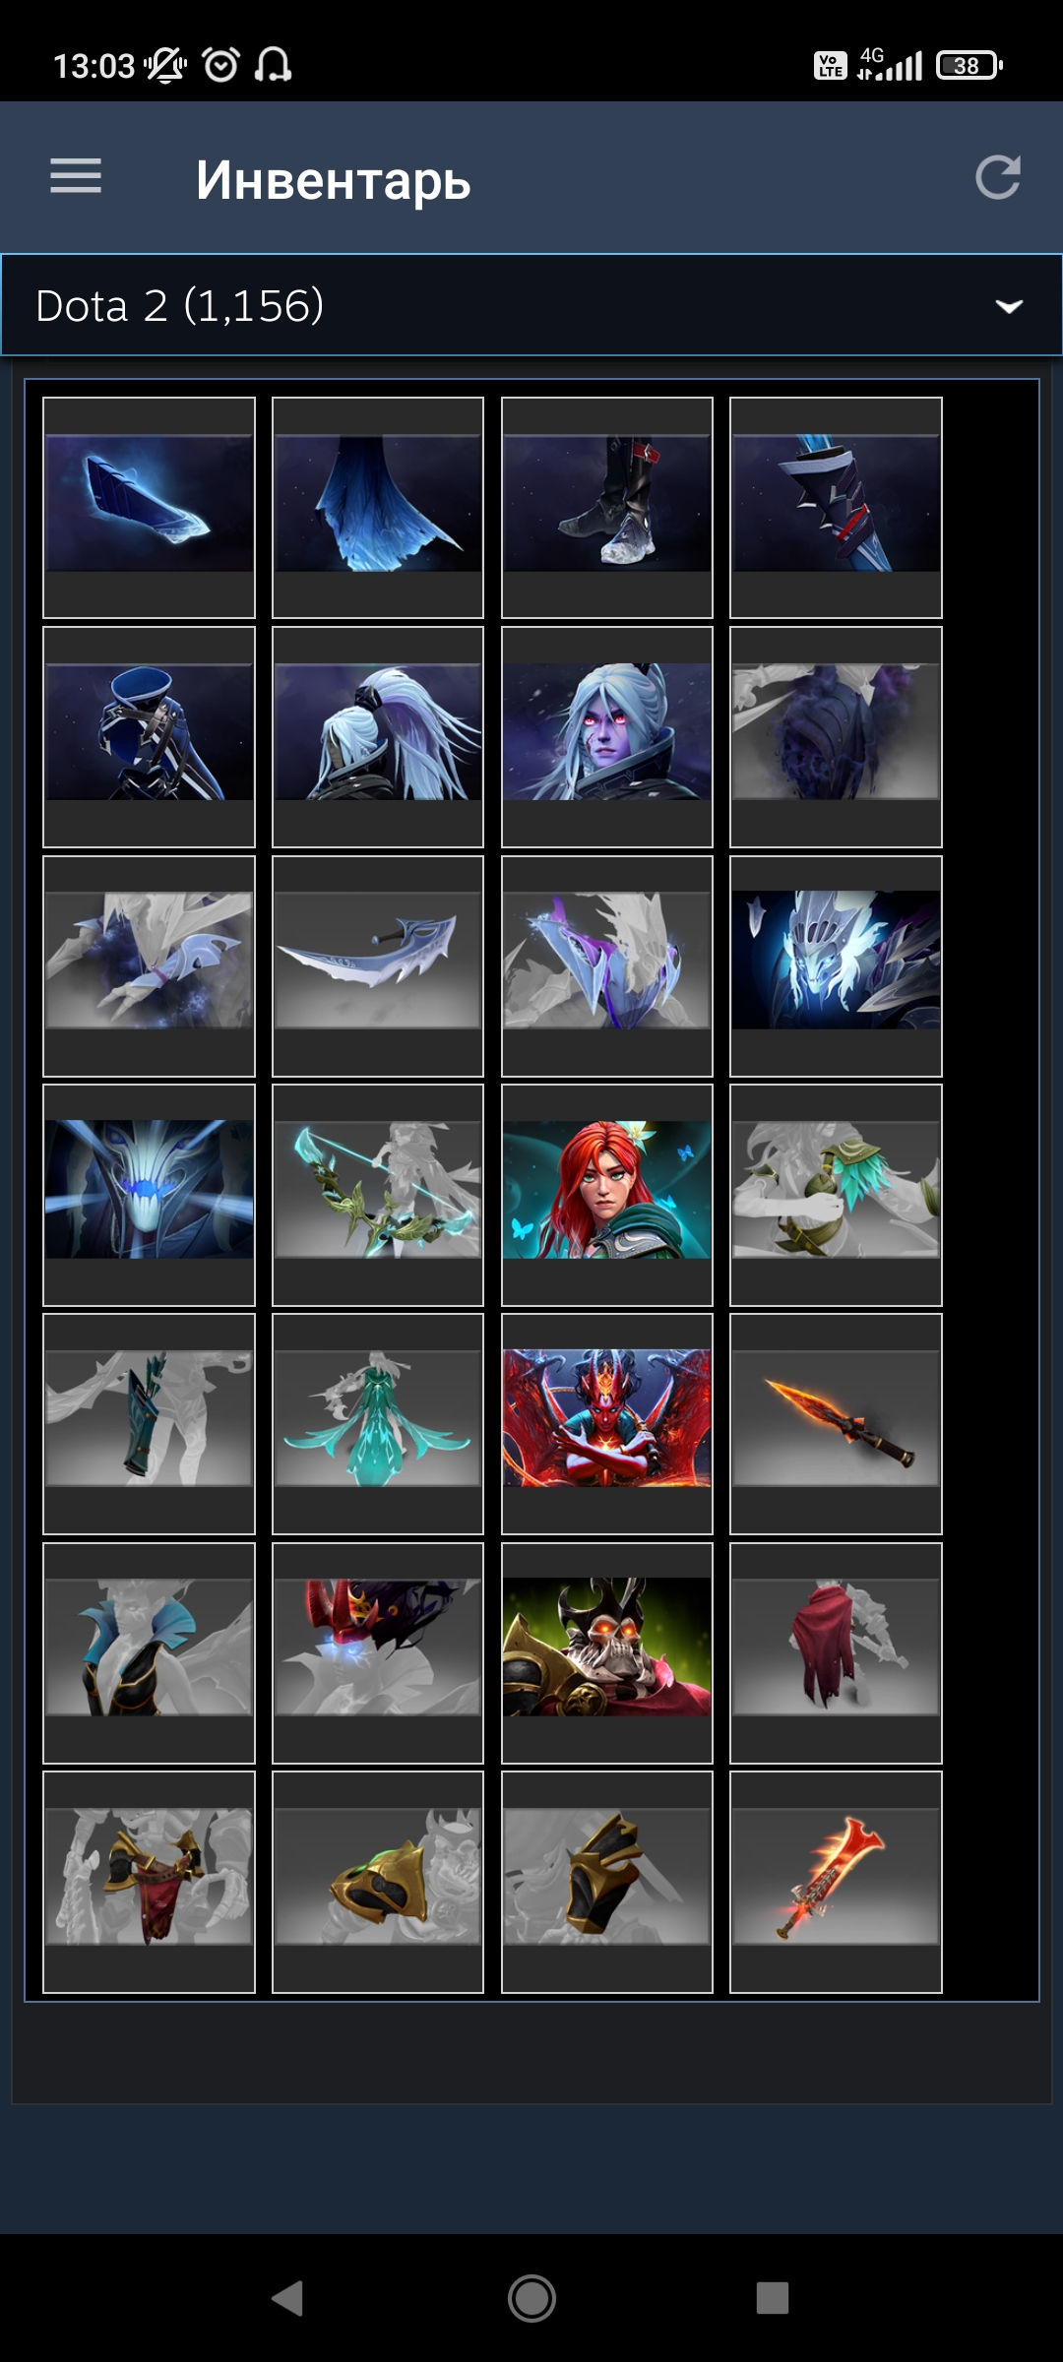Pick the icy blue cloak item
Screen dimensions: 1063x2362
[x=378, y=508]
